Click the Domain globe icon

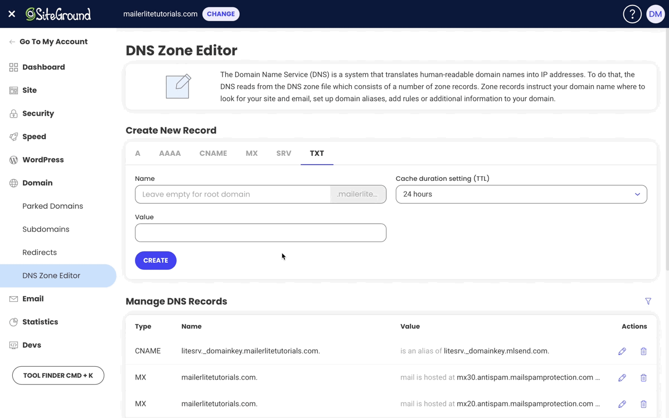point(13,183)
